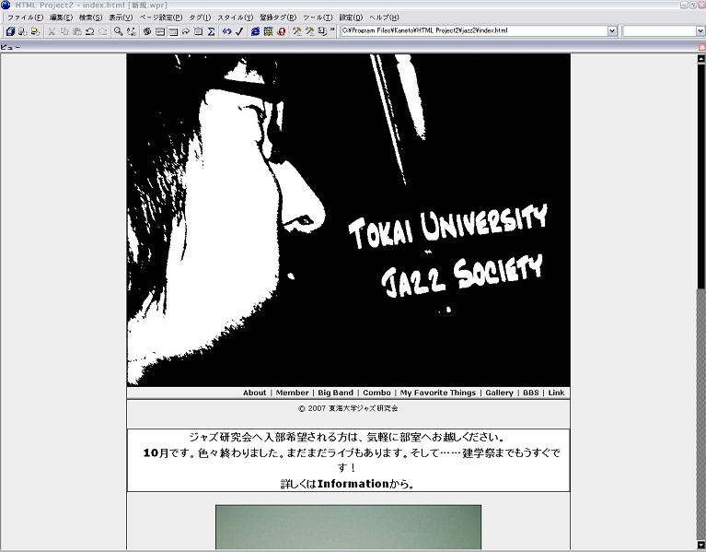This screenshot has height=552, width=706.
Task: Open the file path dropdown arrow
Action: (612, 30)
